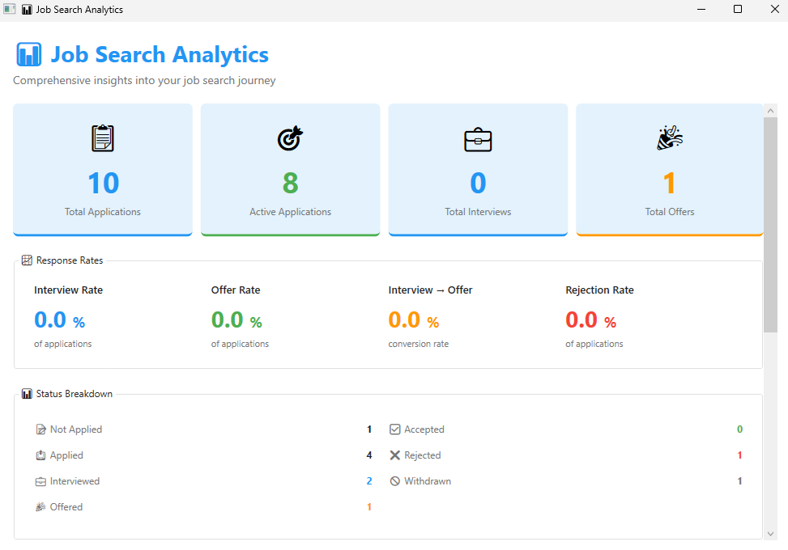Click the X icon beside Rejected
788x550 pixels.
point(394,455)
